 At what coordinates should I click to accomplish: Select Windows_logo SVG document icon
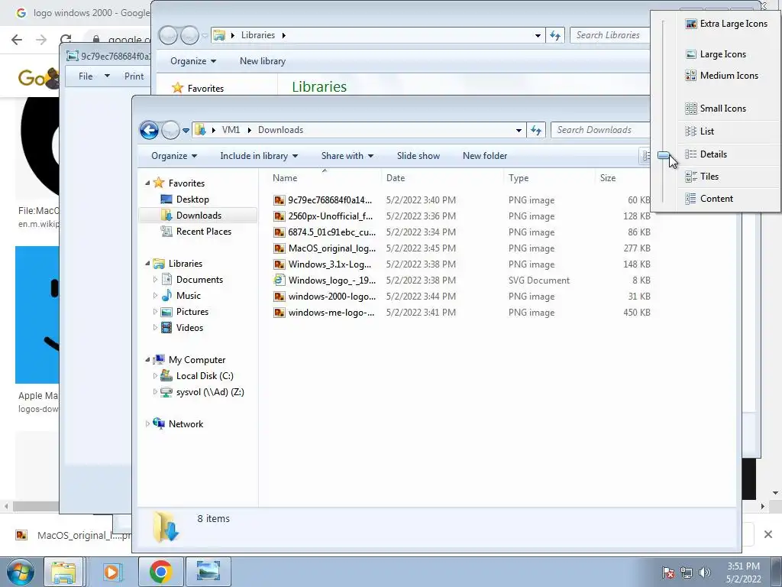[280, 280]
